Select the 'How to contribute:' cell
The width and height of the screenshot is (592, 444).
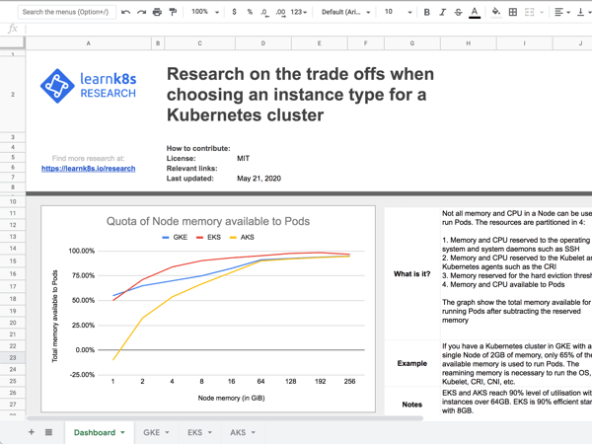[198, 148]
